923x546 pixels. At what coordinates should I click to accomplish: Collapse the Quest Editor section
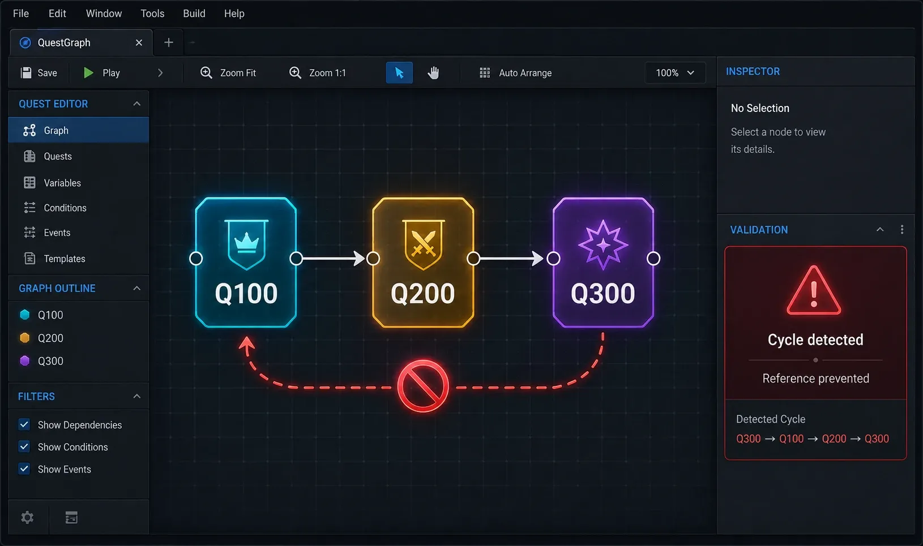tap(136, 104)
